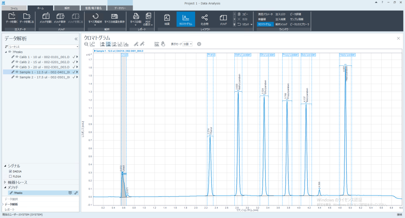Viewport: 405px width, 218px height.
Task: Click the chromatogram scale-to-peak icon beside magnifier
Action: [93, 44]
